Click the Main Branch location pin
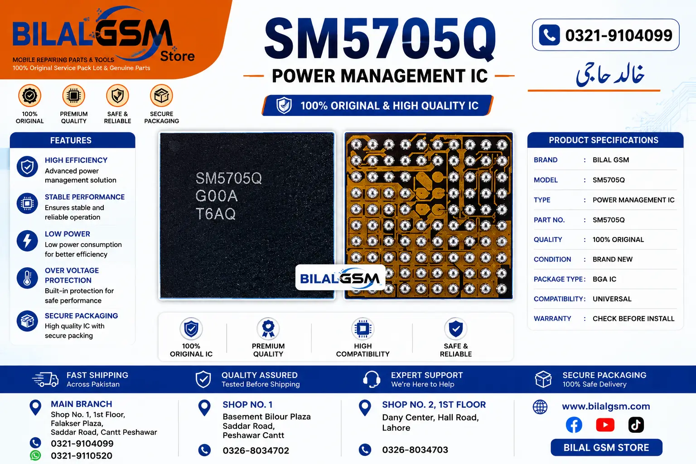The width and height of the screenshot is (696, 464). click(x=35, y=407)
